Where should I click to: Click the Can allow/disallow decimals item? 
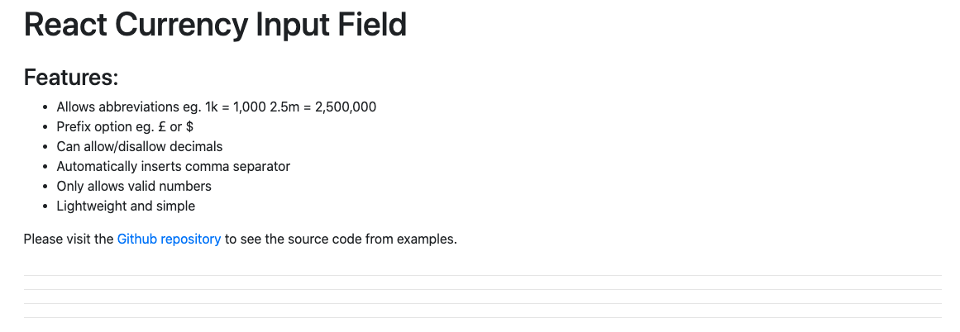click(140, 147)
